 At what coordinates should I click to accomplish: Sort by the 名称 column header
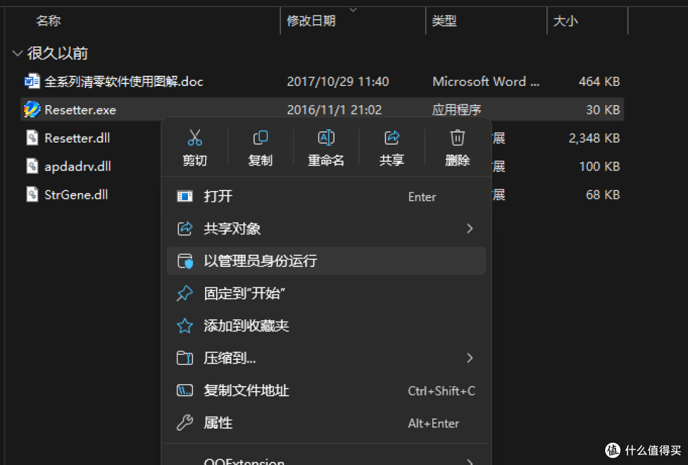(48, 20)
